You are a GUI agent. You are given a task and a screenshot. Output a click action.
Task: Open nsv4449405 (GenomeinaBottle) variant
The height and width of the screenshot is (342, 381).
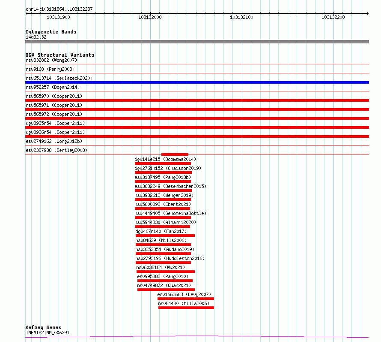[x=170, y=213]
